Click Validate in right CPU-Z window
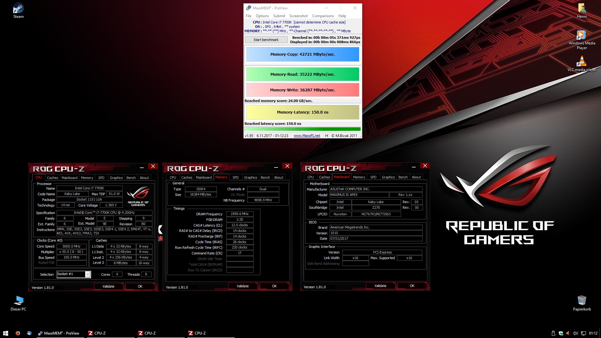Screen dimensions: 601x338 pos(380,286)
